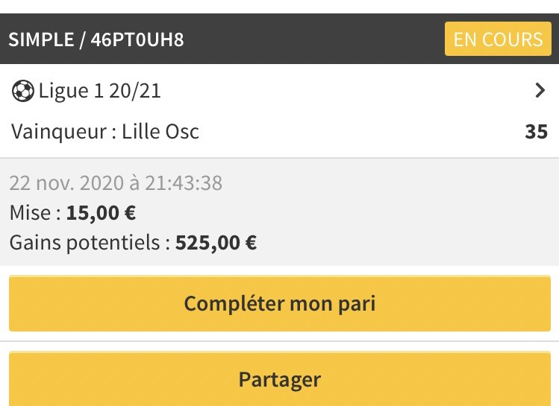
Task: Tap the EN COURS status badge
Action: tap(498, 39)
